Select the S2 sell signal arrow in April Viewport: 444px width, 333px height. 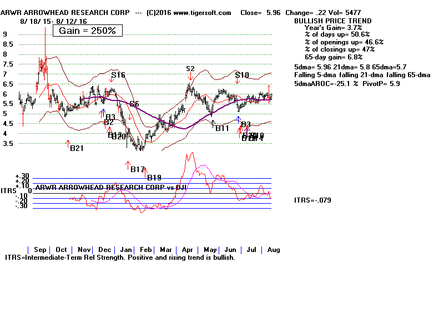[x=190, y=69]
